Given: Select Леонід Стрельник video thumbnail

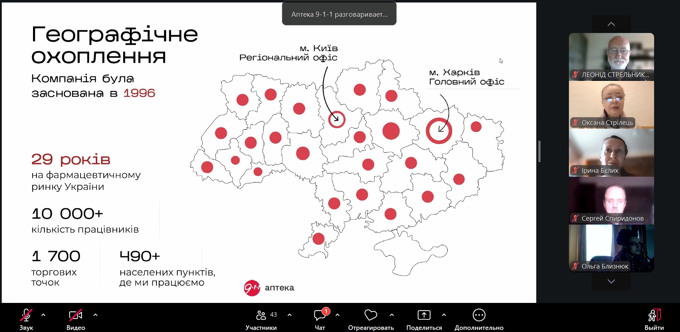Looking at the screenshot, I should pyautogui.click(x=612, y=57).
